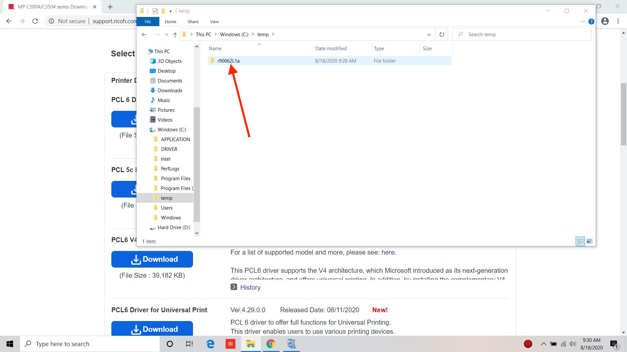Reload the Chrome page
Screen dimensions: 627x352
click(x=35, y=21)
